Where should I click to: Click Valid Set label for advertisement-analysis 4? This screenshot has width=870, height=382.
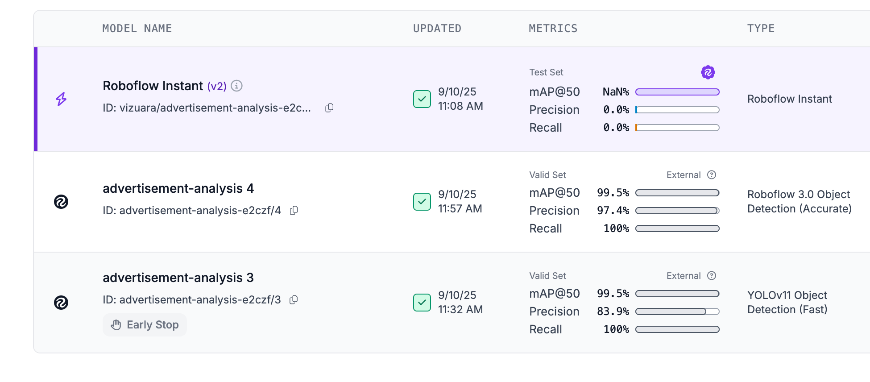coord(547,175)
